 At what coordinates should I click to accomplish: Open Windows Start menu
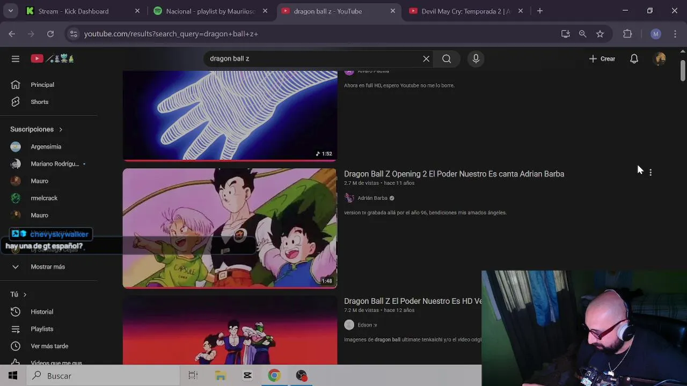(13, 376)
